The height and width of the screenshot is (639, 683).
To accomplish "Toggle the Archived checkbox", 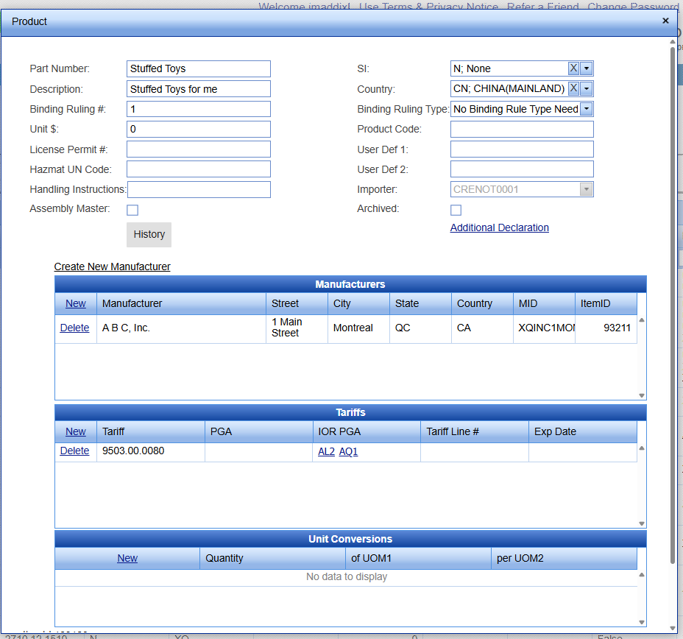I will [x=456, y=210].
